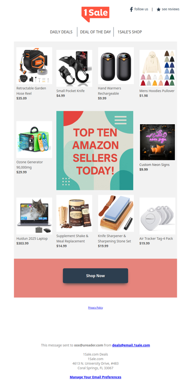Open the Ozone Generator product image

click(x=34, y=140)
